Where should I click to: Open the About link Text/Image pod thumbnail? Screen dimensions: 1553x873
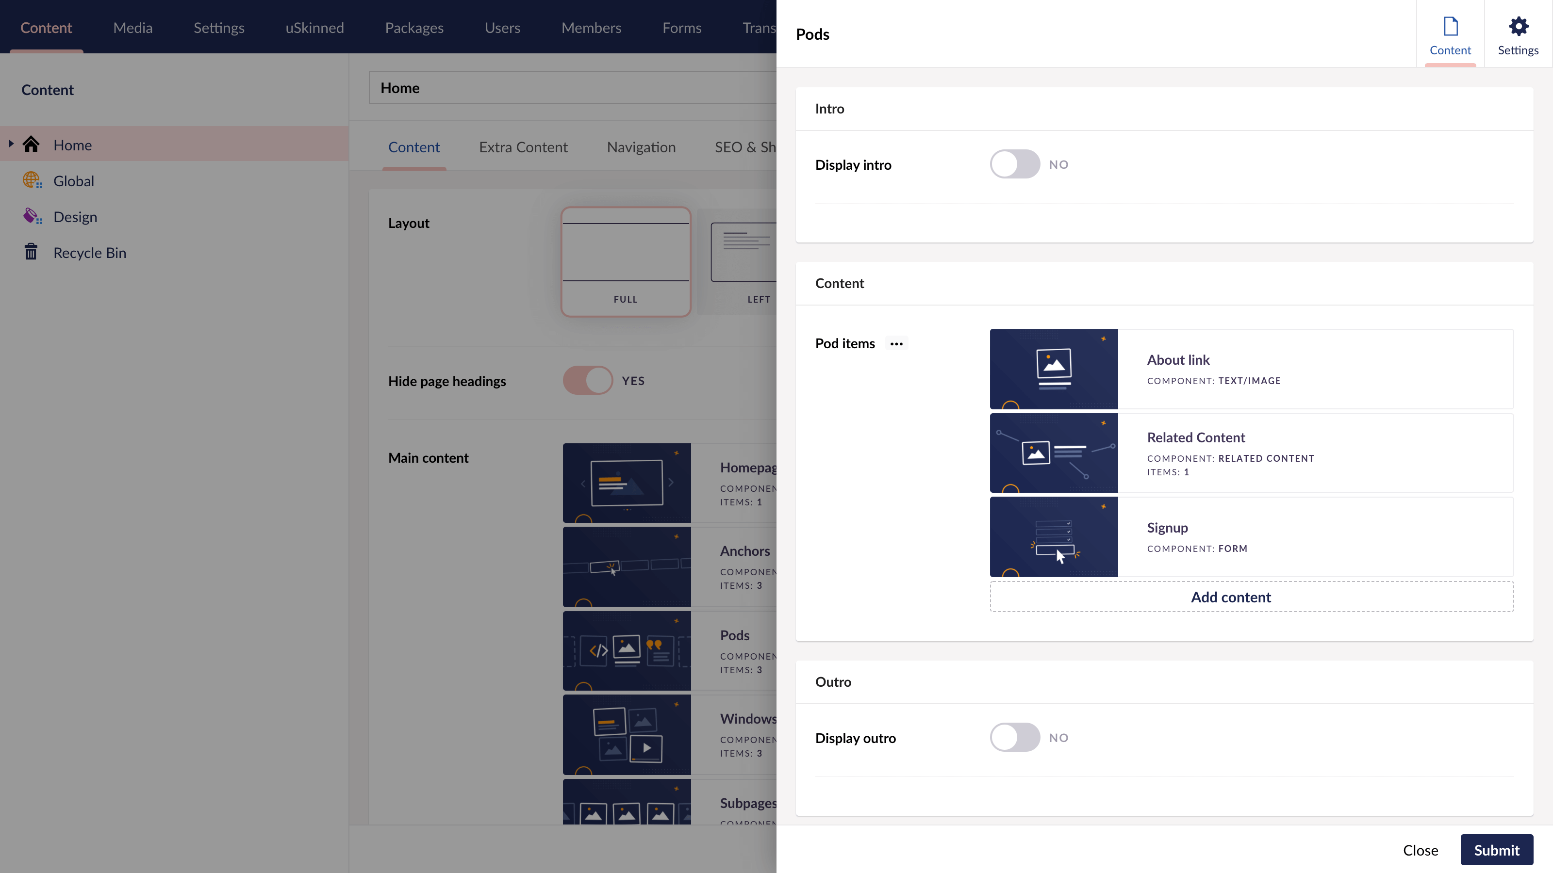tap(1053, 369)
